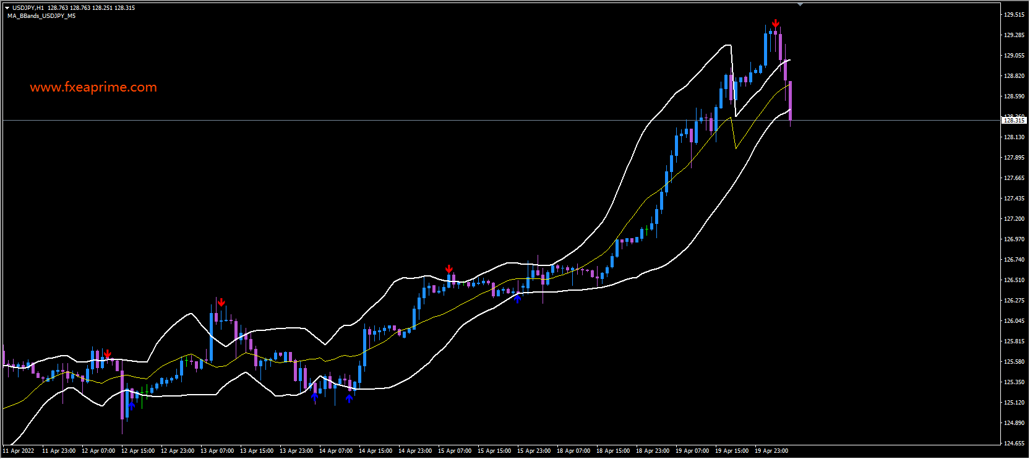Click the red sell arrow at the 19 Apr peak
This screenshot has height=459, width=1030.
point(775,24)
